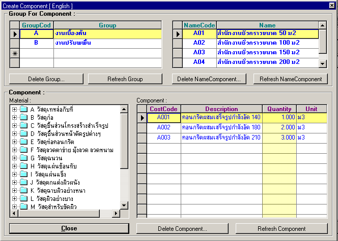Click quantity cell 3.000
The width and height of the screenshot is (338, 241).
279,137
